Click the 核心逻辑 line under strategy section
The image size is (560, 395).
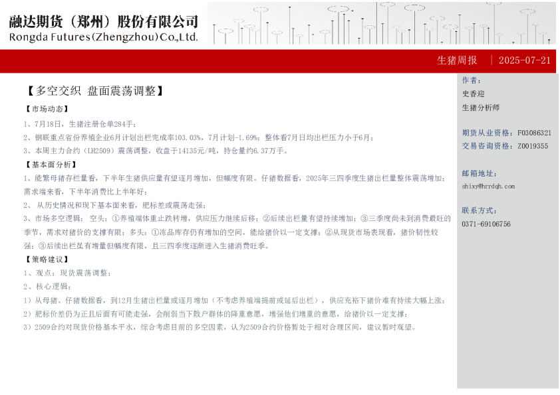[x=47, y=286]
